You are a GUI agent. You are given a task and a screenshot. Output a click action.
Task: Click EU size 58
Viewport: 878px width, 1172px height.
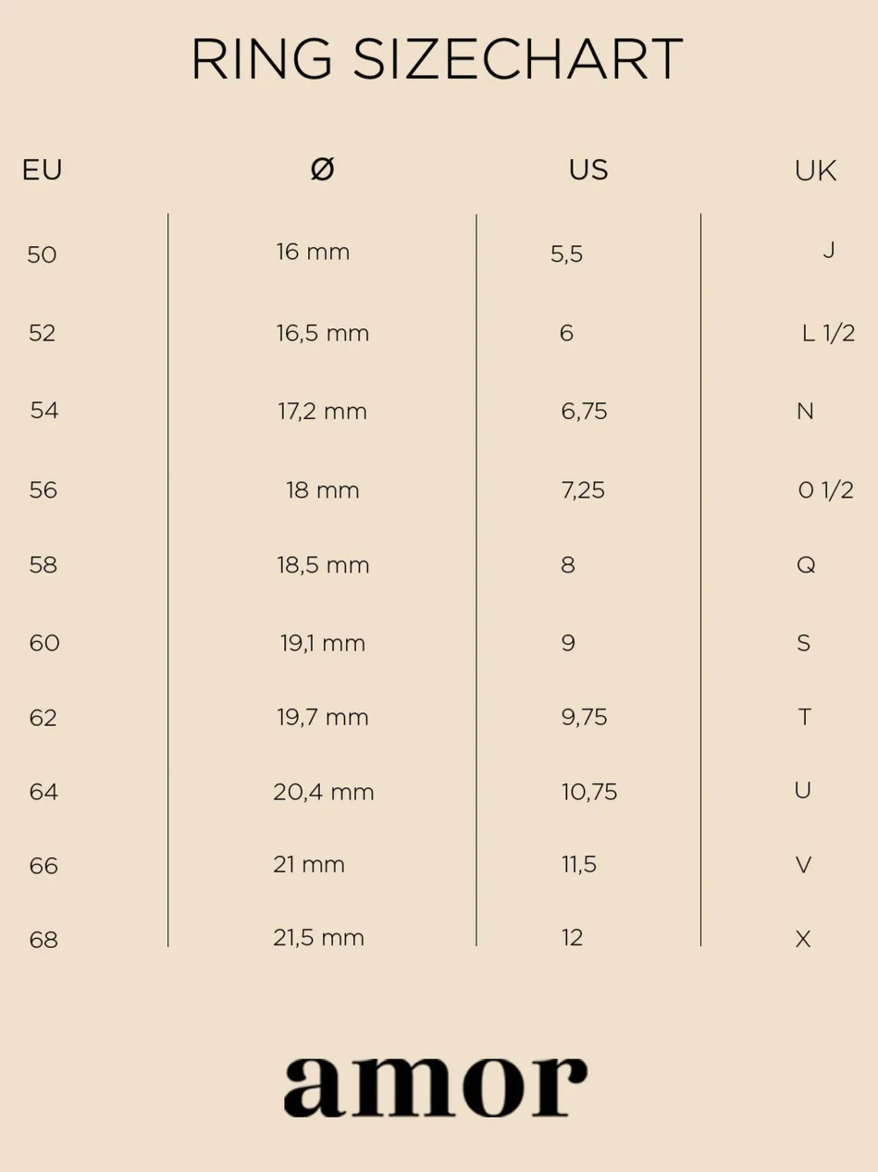43,564
